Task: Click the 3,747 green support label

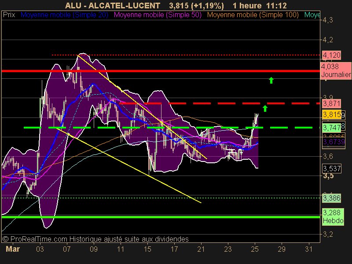Action: click(332, 128)
